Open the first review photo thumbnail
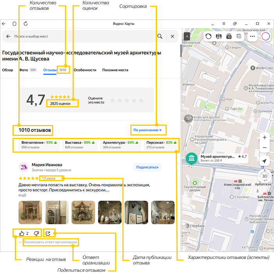Image resolution: width=274 pixels, height=273 pixels. pos(30,212)
